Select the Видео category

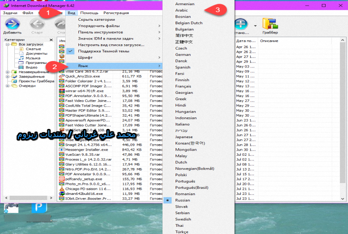coord(32,67)
